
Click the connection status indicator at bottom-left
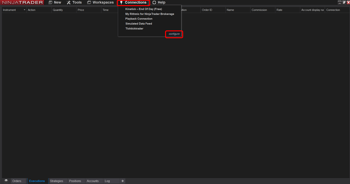6,181
